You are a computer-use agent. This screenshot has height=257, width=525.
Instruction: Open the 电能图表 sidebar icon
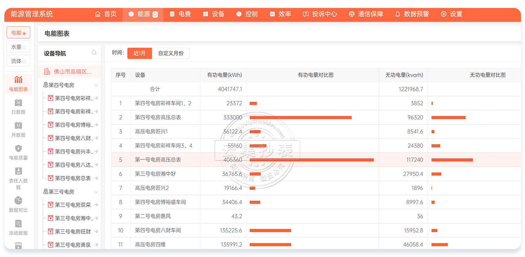click(18, 80)
